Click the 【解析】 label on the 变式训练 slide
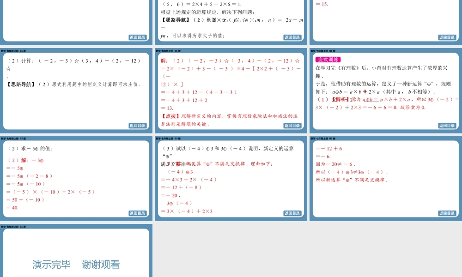 [340, 99]
